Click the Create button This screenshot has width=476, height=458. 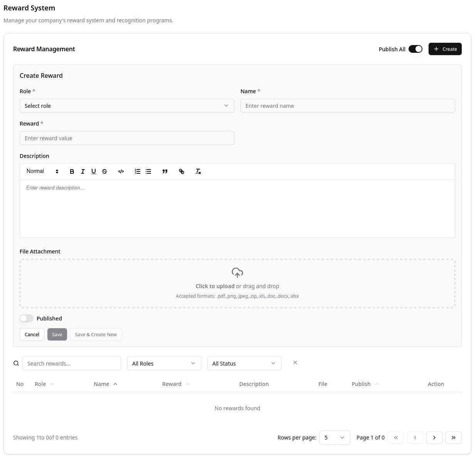[445, 49]
